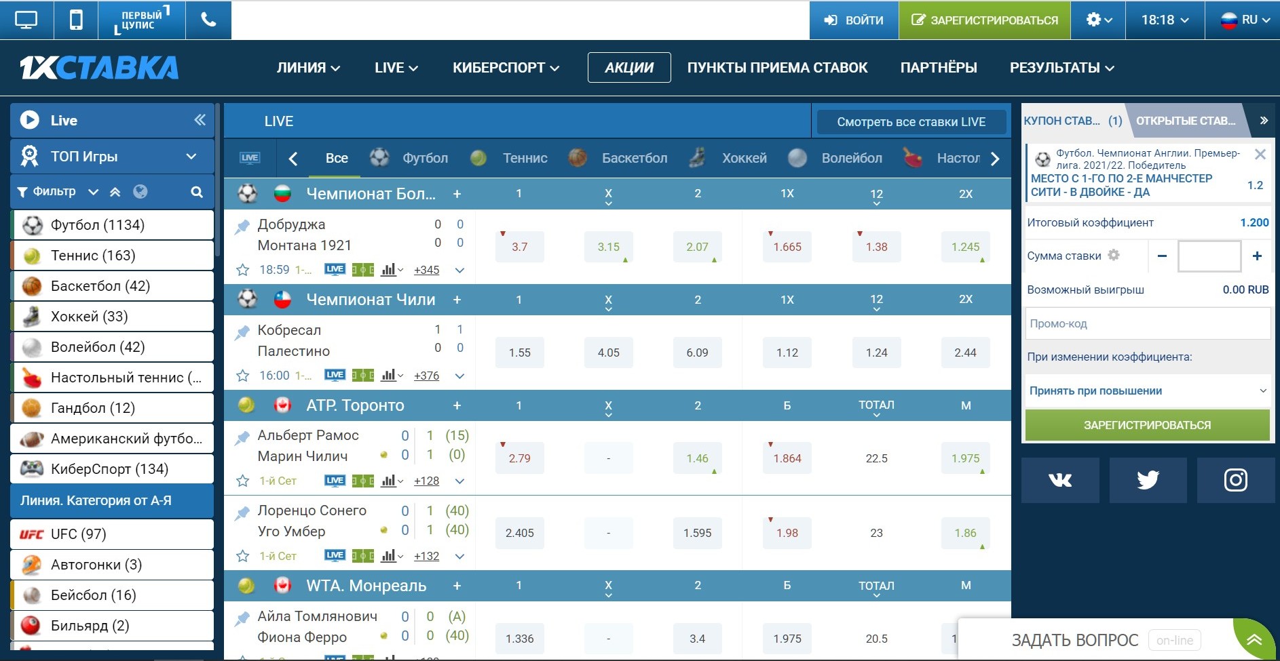Open the АКЦИИ promotions page

(x=629, y=68)
